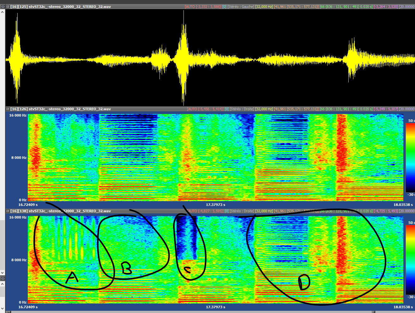Click the dB color scale of the [138] spectrogram

pos(410,260)
